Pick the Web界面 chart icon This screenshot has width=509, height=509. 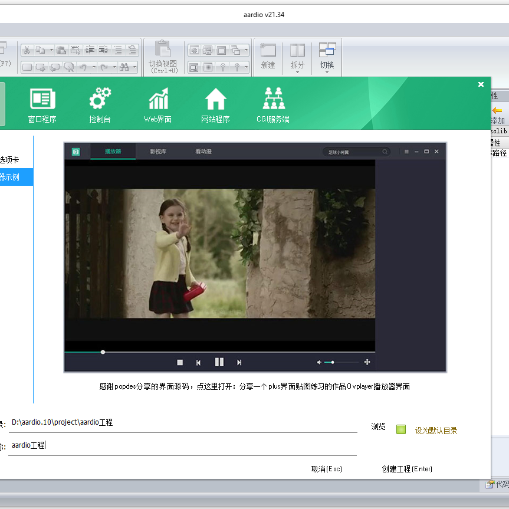click(157, 99)
